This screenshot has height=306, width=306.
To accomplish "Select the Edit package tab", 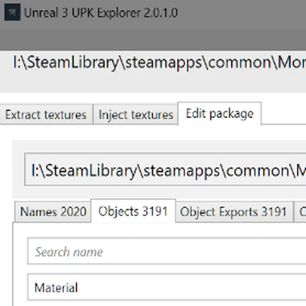I will click(x=220, y=113).
